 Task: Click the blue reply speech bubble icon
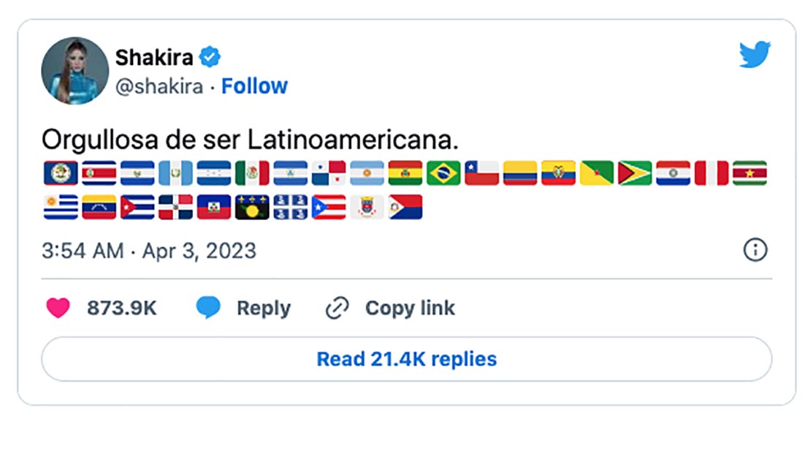(208, 309)
